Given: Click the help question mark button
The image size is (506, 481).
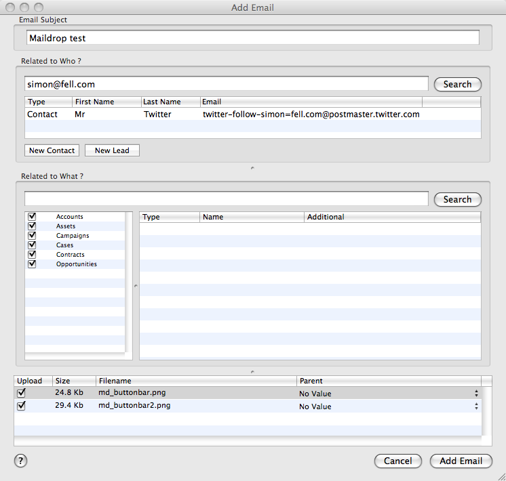Looking at the screenshot, I should pos(20,461).
